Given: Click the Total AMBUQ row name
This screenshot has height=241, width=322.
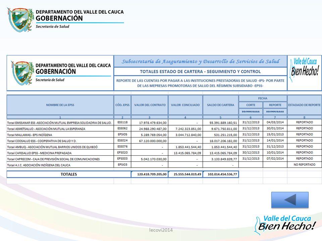Looking at the screenshot, I should [x=52, y=147].
